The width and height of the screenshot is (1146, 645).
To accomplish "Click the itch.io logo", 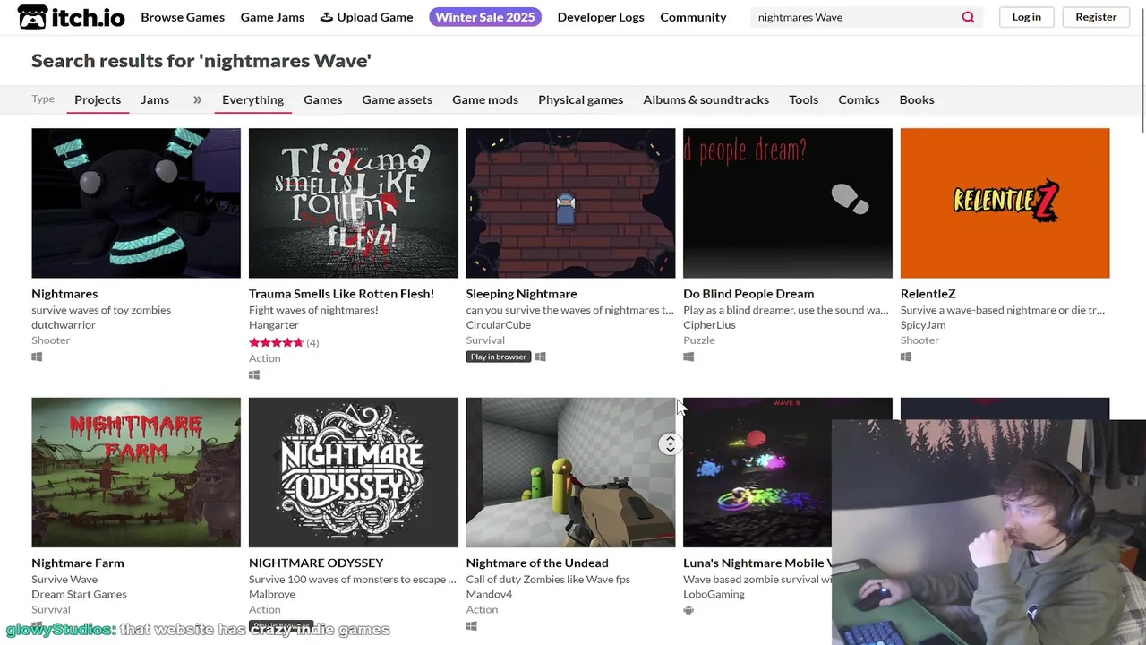I will click(71, 17).
